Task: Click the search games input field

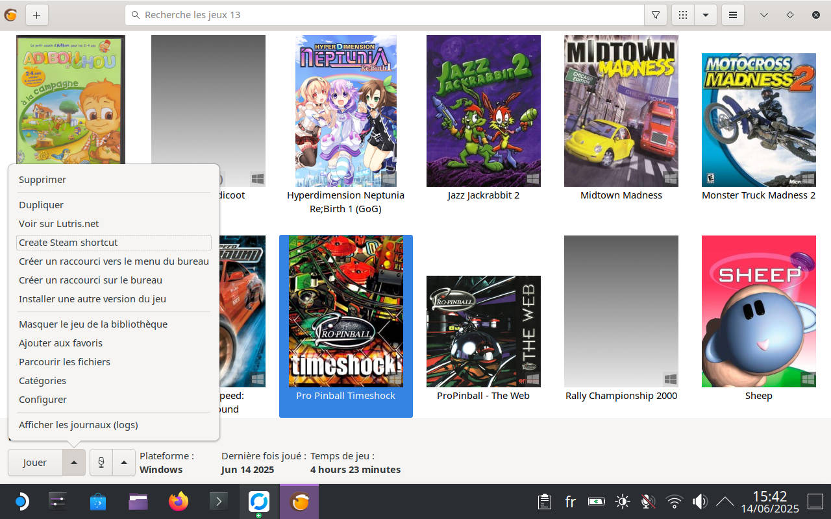Action: pyautogui.click(x=384, y=14)
